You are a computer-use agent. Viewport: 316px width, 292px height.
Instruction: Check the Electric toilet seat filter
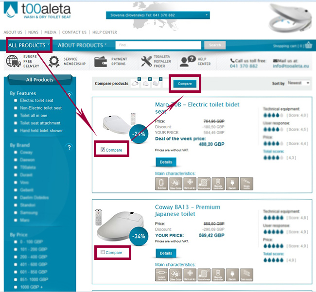(x=16, y=100)
